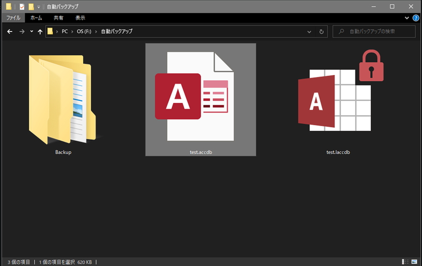Expand the ribbon with the chevron
The image size is (422, 266).
(x=407, y=18)
